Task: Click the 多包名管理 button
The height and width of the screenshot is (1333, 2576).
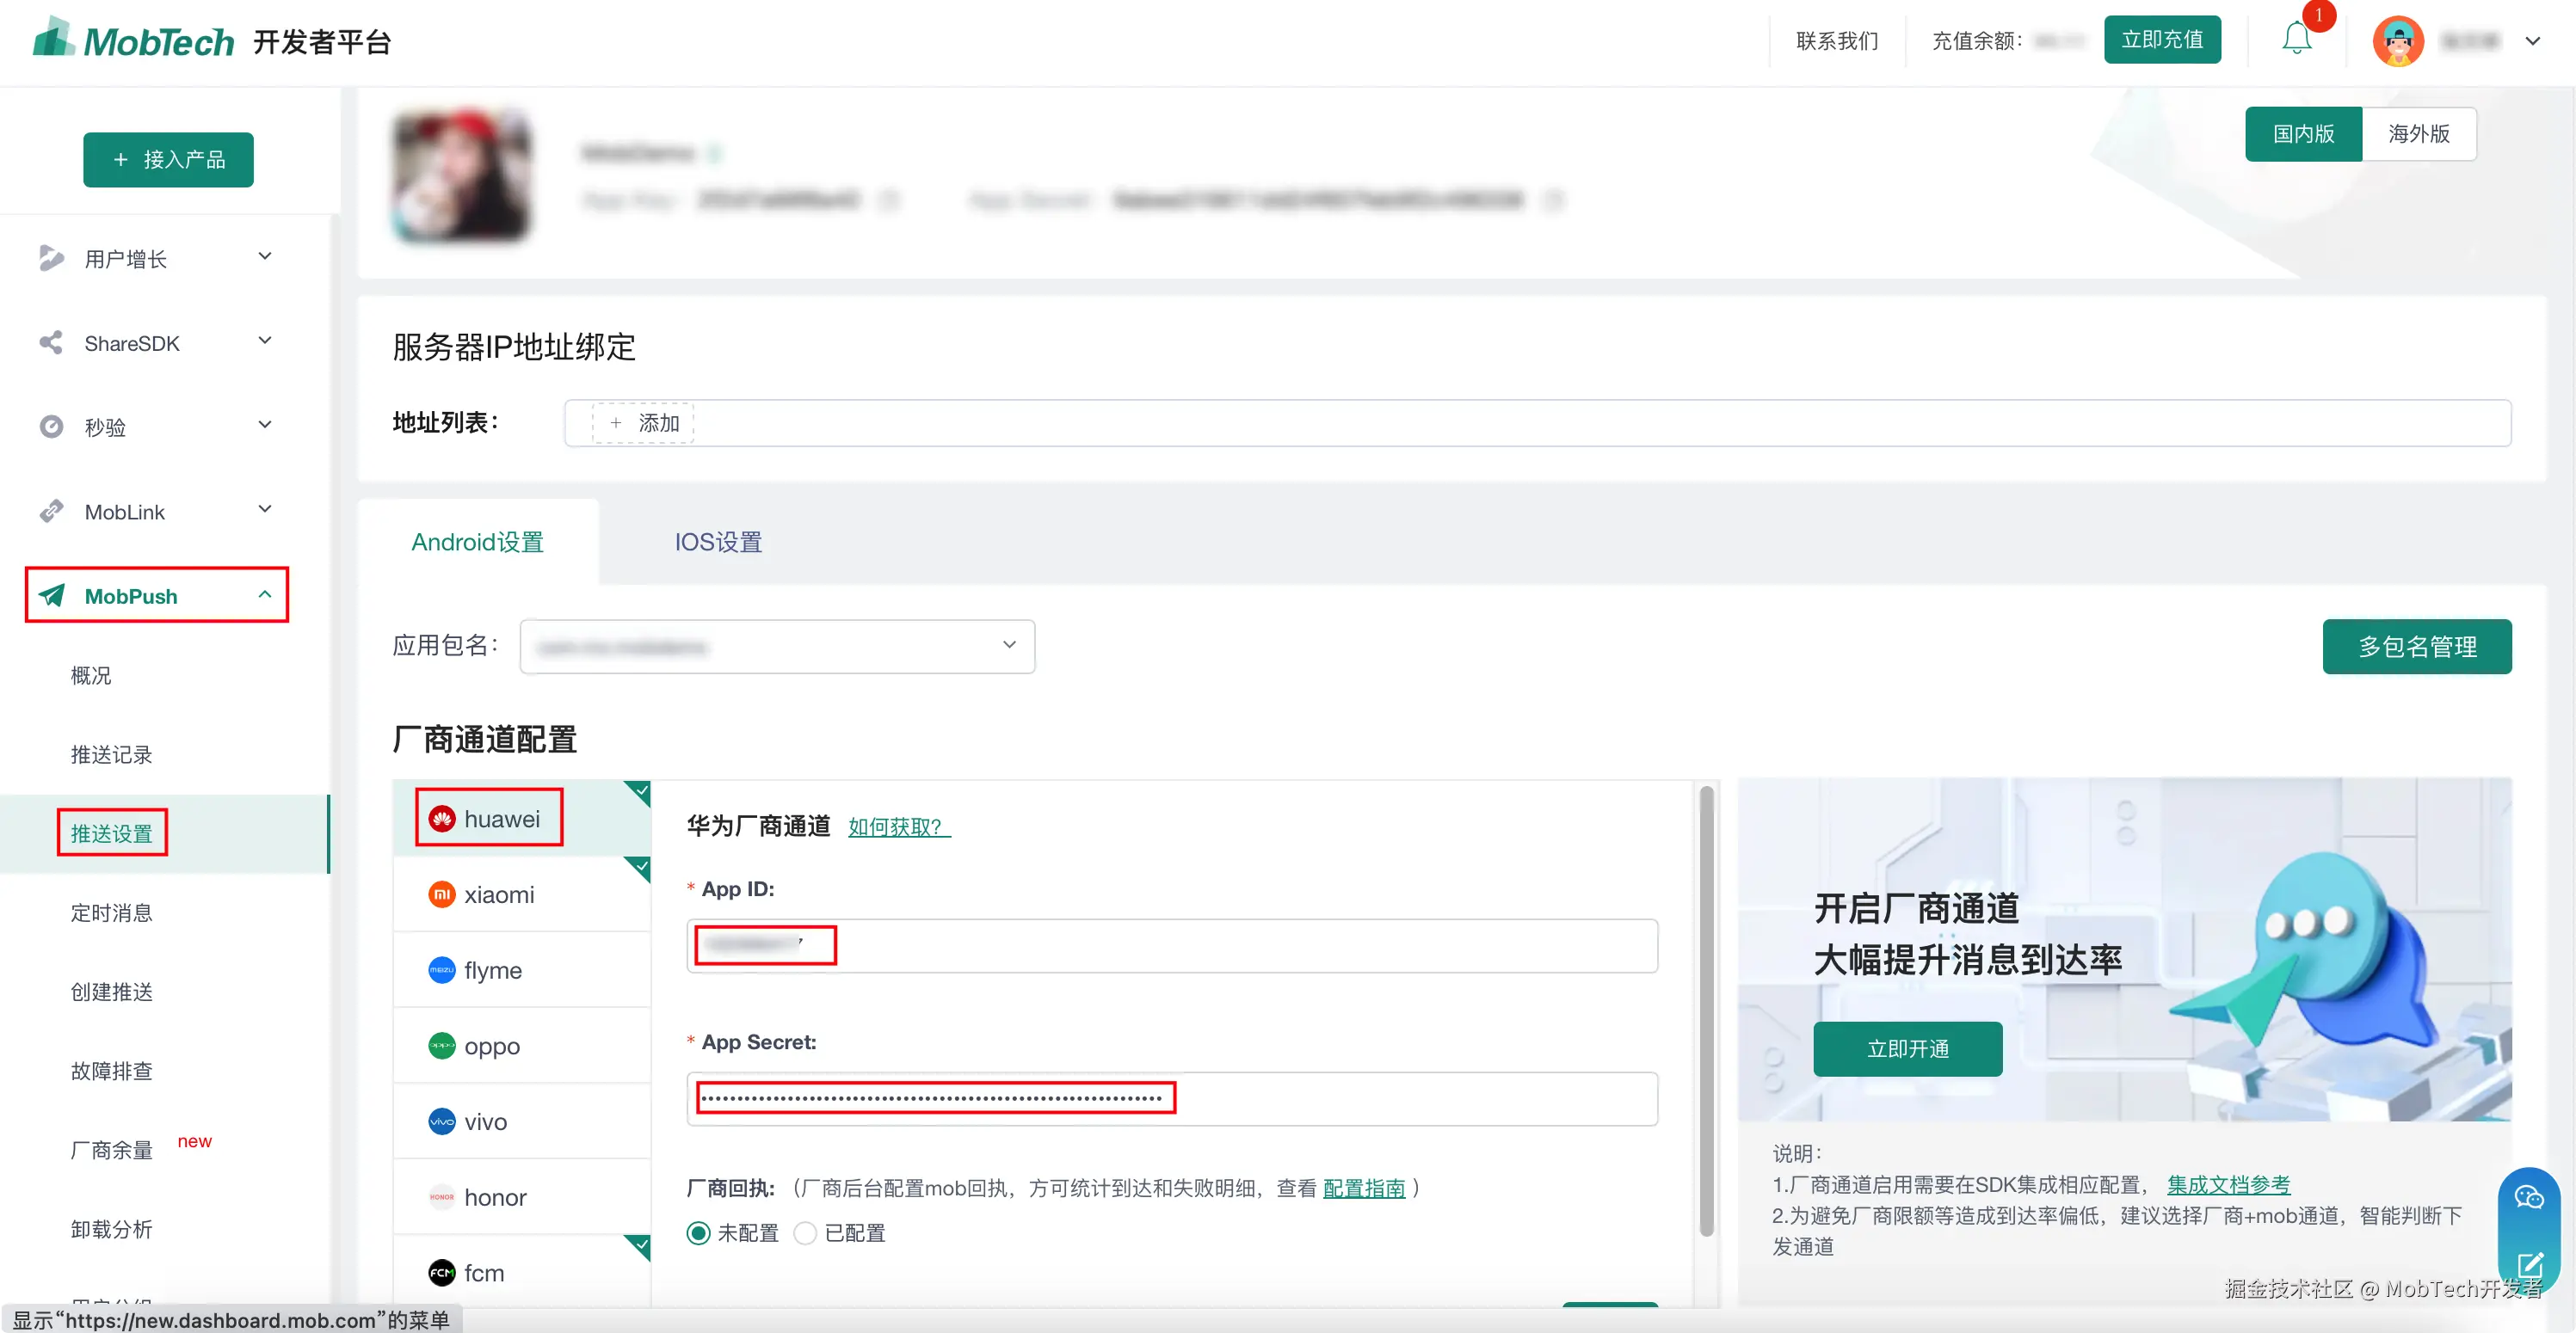Action: (x=2417, y=647)
